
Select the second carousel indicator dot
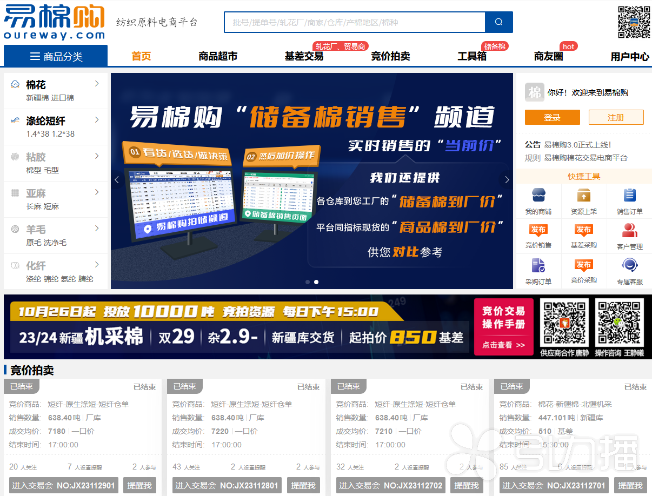click(x=316, y=282)
